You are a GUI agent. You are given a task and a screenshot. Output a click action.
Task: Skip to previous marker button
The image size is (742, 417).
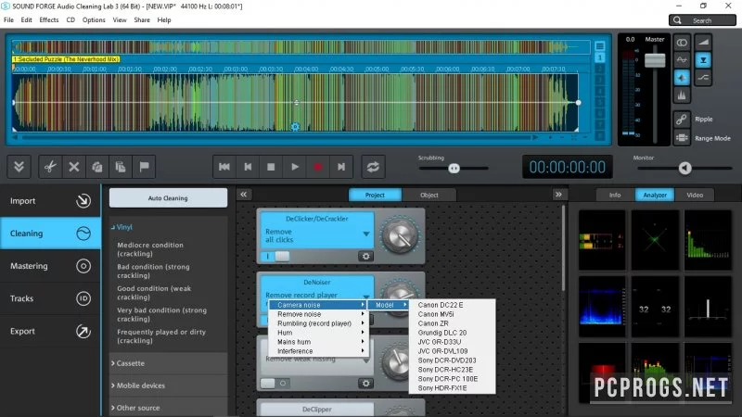click(x=248, y=167)
